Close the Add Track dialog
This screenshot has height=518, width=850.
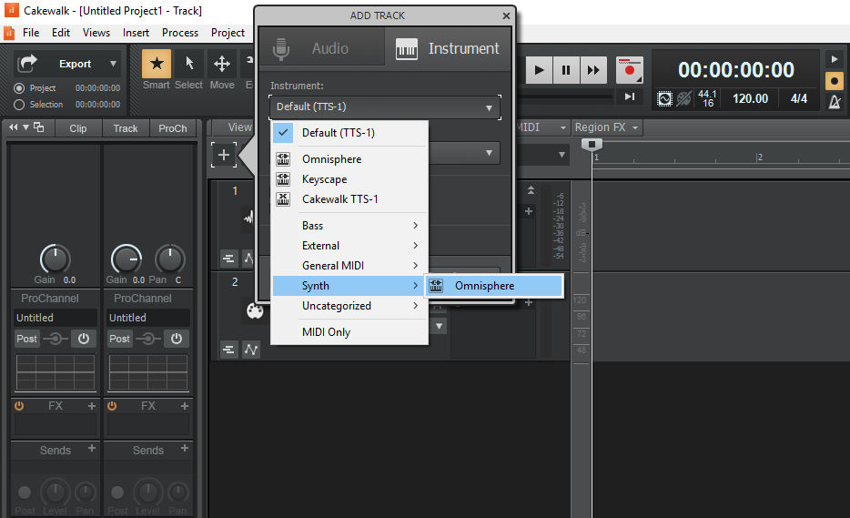tap(506, 15)
